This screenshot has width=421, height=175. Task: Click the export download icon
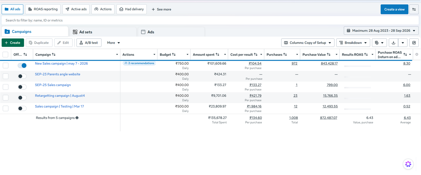[x=393, y=43]
